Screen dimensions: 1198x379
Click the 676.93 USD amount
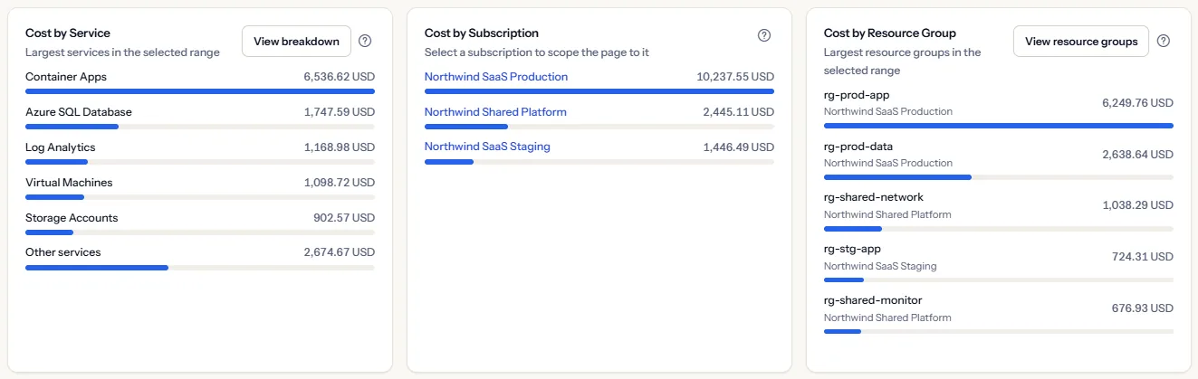click(1143, 308)
